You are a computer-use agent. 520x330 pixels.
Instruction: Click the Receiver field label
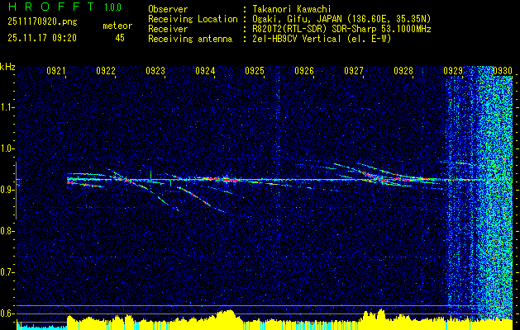click(x=168, y=29)
